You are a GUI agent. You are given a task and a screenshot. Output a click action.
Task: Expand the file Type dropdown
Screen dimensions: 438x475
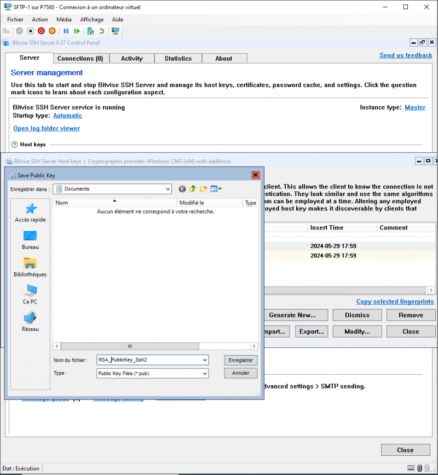204,373
